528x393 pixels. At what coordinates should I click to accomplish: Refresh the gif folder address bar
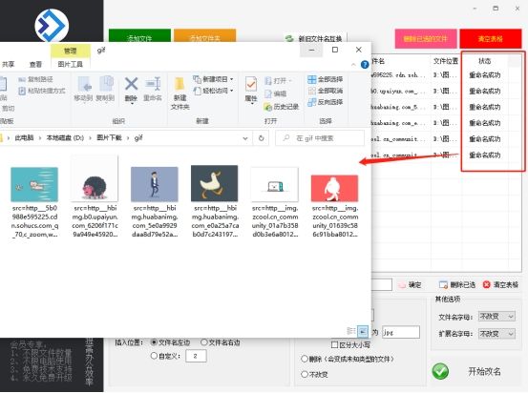click(x=261, y=138)
